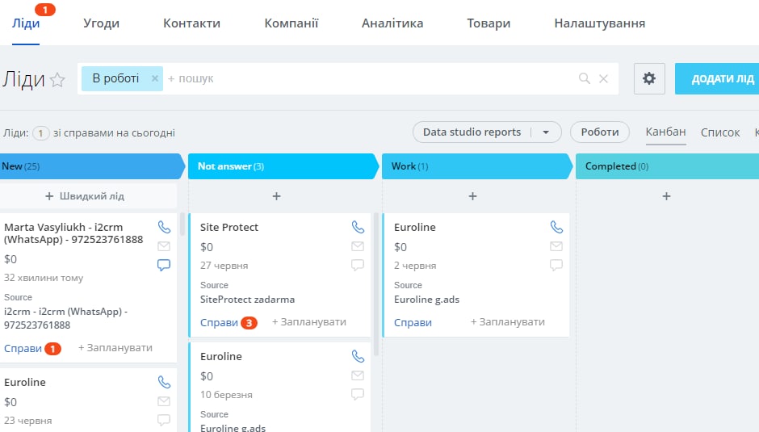Select the Not answer stage header
759x432 pixels.
point(283,166)
